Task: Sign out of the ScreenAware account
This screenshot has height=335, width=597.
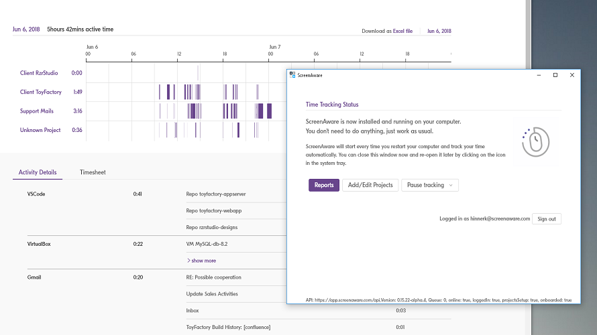Action: [547, 219]
